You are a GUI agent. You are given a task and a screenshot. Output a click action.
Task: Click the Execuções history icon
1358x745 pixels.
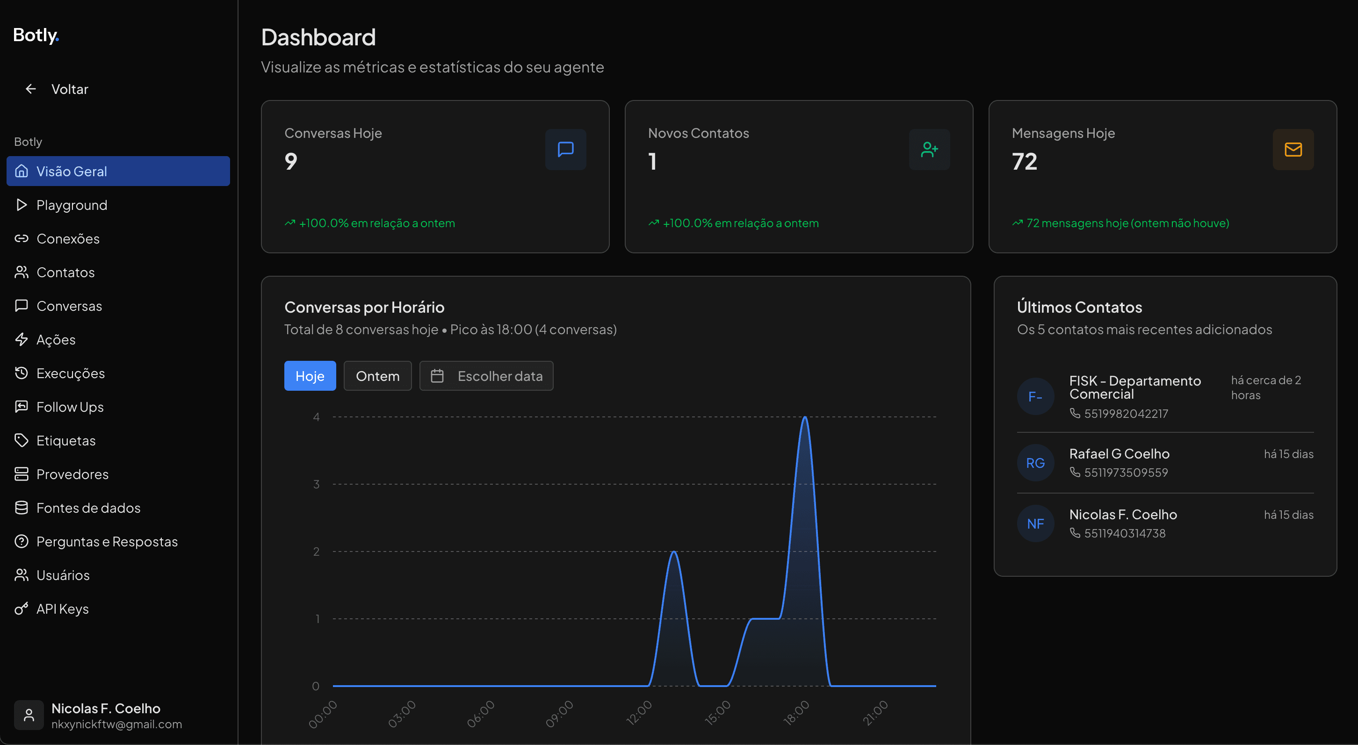click(x=21, y=373)
